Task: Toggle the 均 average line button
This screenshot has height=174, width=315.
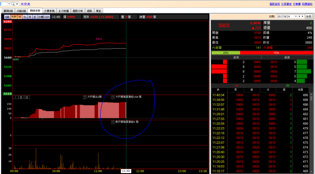Action: [x=20, y=17]
